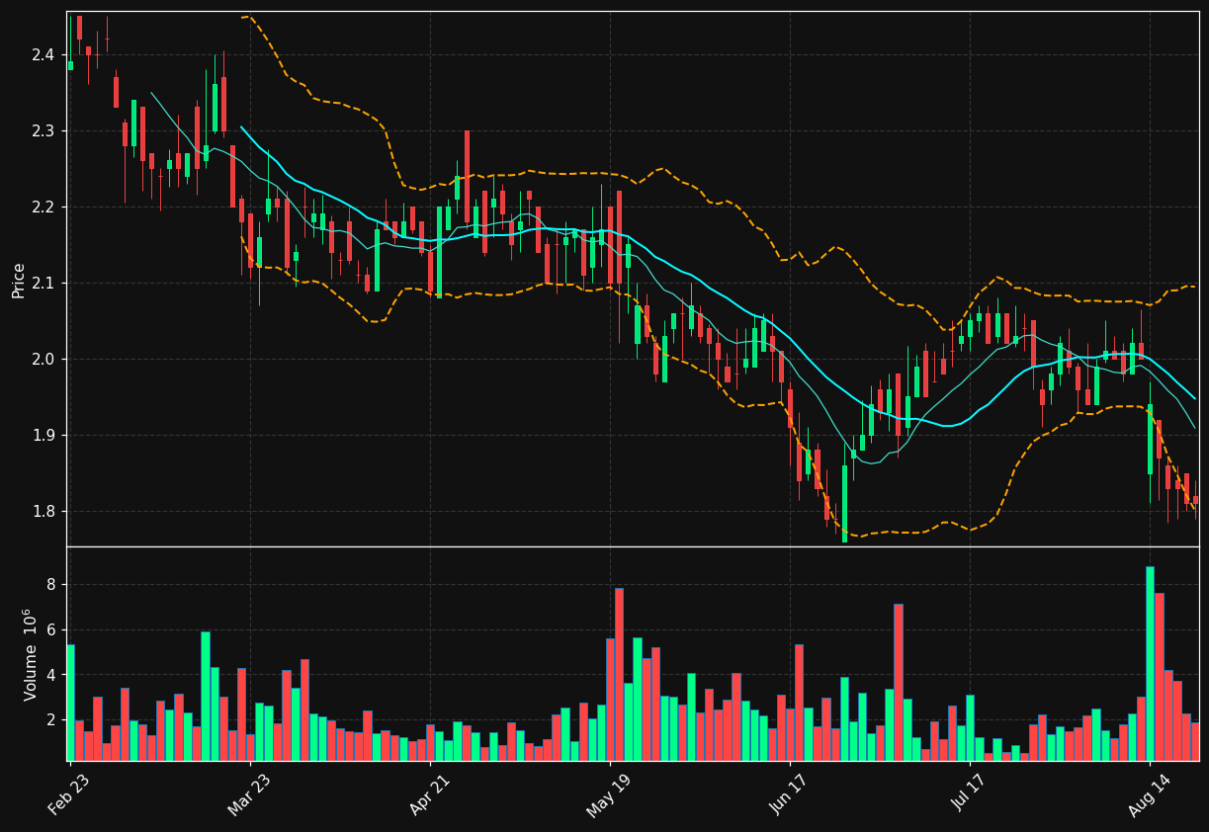
Task: Select the 2.1 price tick label
Action: click(x=43, y=284)
